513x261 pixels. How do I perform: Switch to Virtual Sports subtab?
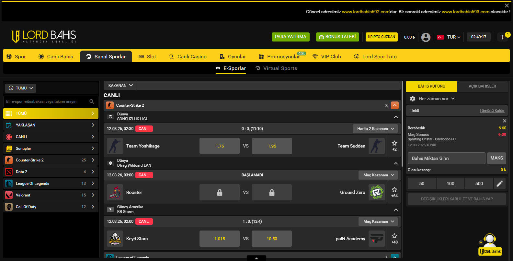click(276, 68)
